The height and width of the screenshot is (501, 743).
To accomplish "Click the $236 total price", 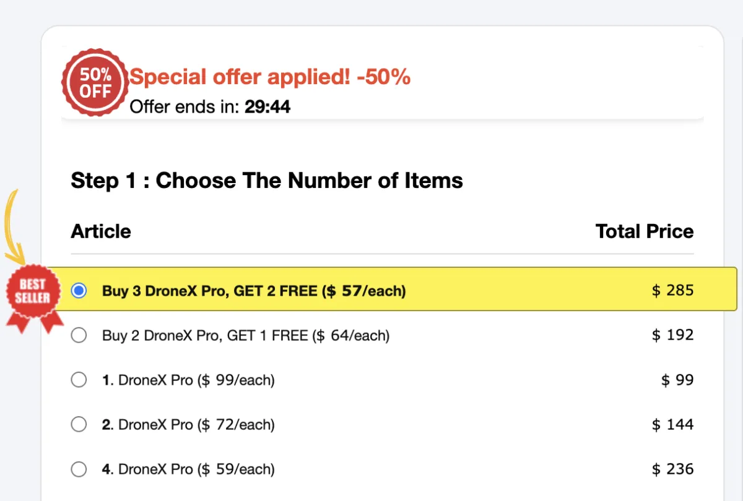I will pos(672,469).
